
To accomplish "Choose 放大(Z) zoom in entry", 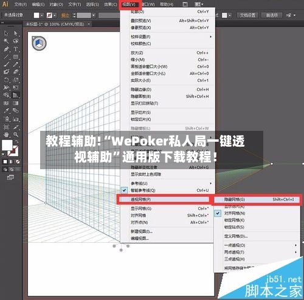I will coord(167,53).
